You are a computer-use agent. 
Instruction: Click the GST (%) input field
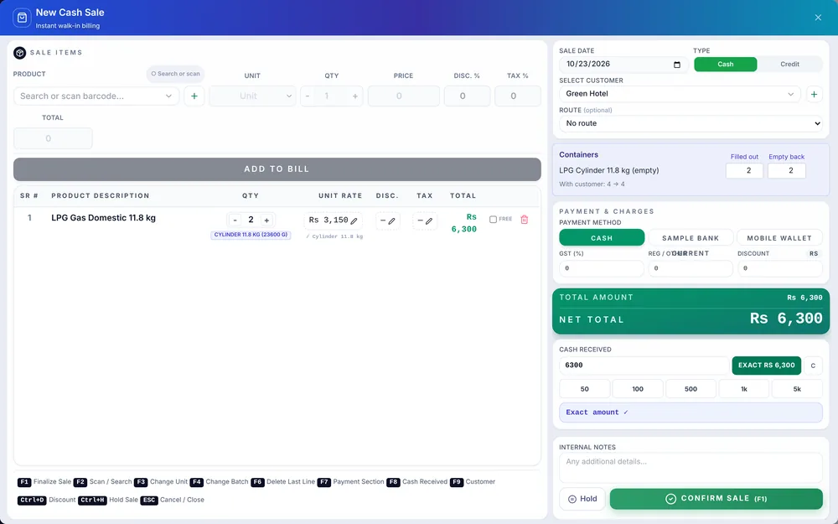click(601, 268)
